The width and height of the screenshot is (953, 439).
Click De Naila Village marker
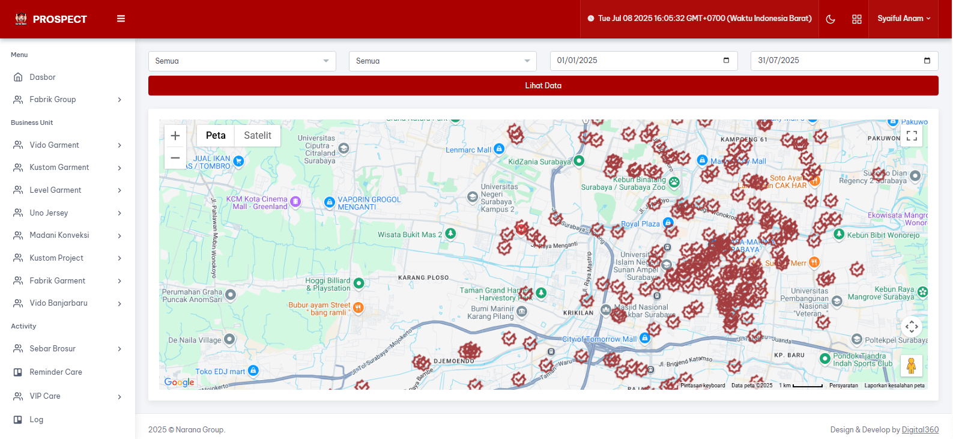click(229, 339)
